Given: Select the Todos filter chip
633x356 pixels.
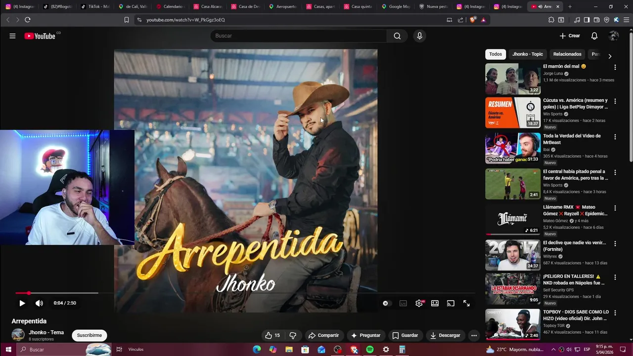Looking at the screenshot, I should (496, 54).
